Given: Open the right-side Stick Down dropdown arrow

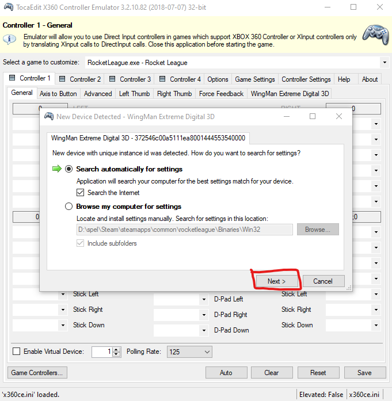Looking at the screenshot, I should coord(376,325).
